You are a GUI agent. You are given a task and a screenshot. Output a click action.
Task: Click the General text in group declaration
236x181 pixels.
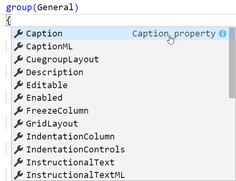click(55, 7)
